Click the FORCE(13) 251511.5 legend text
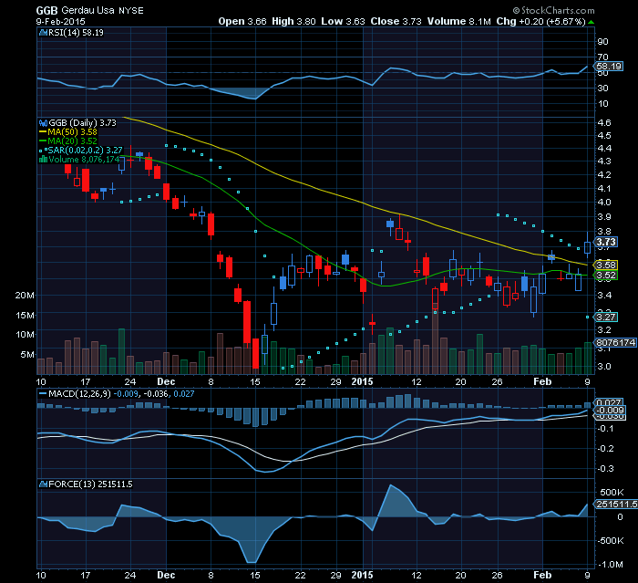Screen dimensions: 638x583 90,484
